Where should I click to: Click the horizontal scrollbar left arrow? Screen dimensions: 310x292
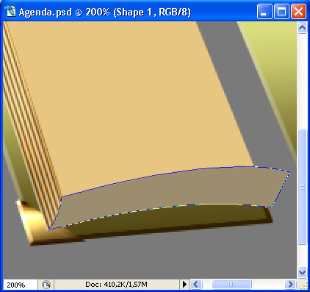tap(196, 285)
